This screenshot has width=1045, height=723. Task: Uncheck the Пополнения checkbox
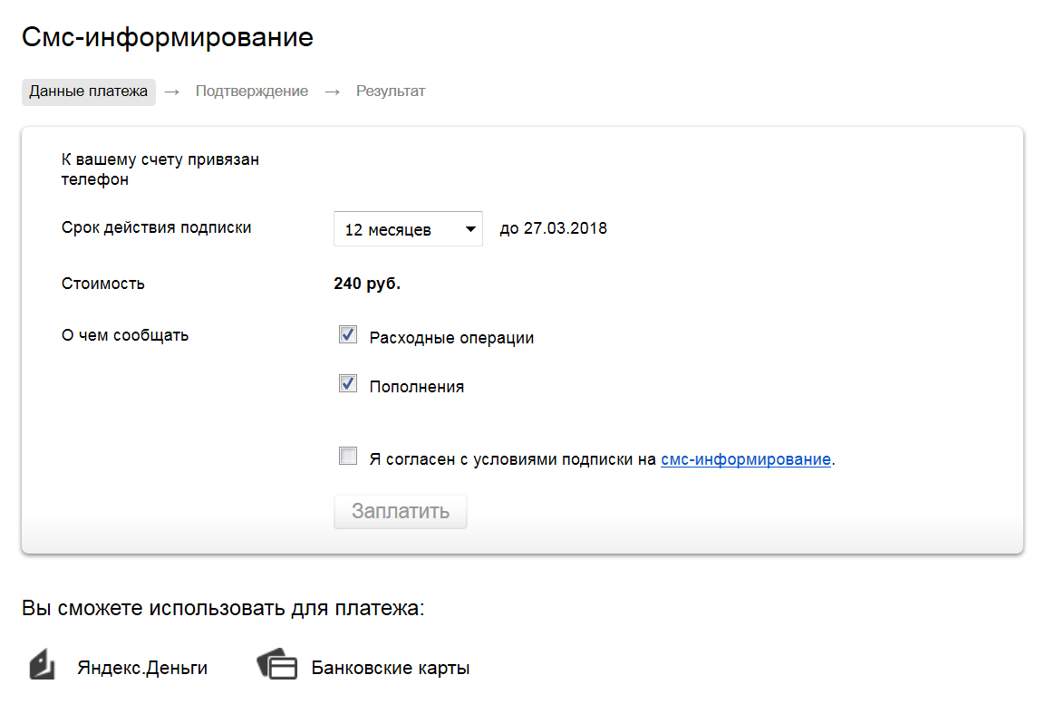(x=348, y=384)
